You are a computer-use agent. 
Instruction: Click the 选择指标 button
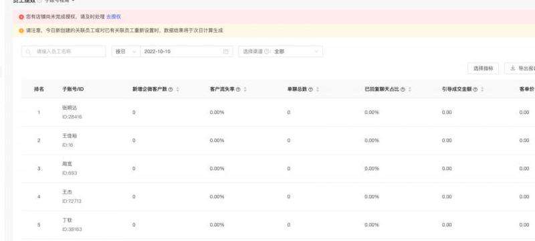point(483,68)
